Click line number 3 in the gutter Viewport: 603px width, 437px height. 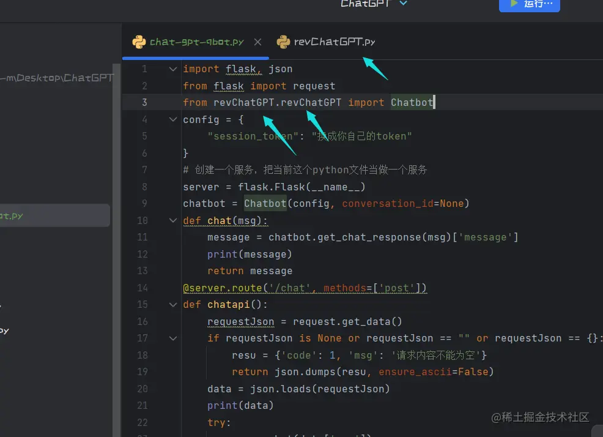pyautogui.click(x=144, y=102)
